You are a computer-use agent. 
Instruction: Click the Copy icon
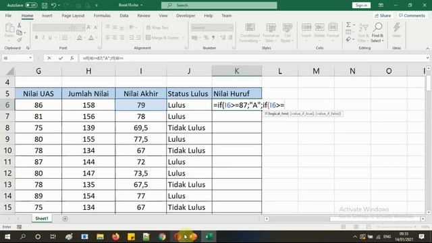(19, 32)
